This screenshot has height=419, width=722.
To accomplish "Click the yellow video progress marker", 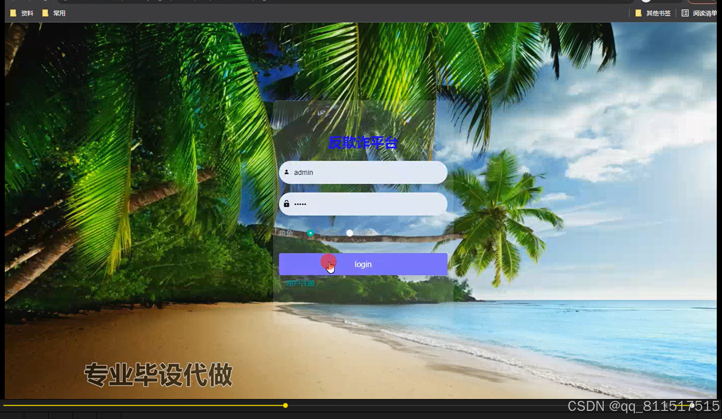I will click(285, 406).
